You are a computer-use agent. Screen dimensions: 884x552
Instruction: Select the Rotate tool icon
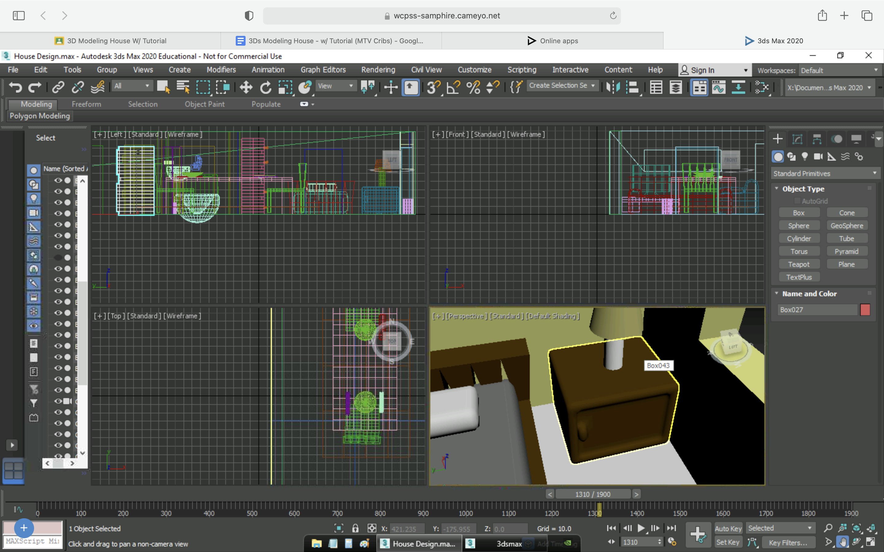click(x=266, y=86)
